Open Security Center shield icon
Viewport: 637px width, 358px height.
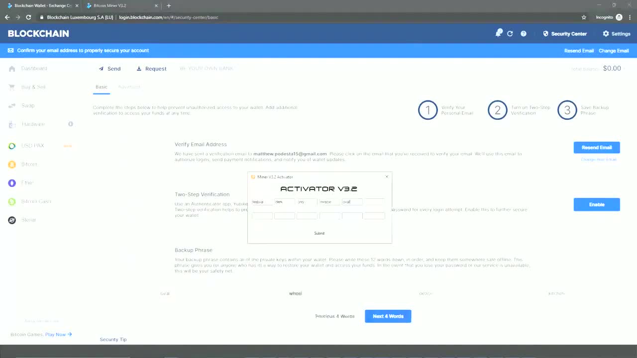click(545, 34)
